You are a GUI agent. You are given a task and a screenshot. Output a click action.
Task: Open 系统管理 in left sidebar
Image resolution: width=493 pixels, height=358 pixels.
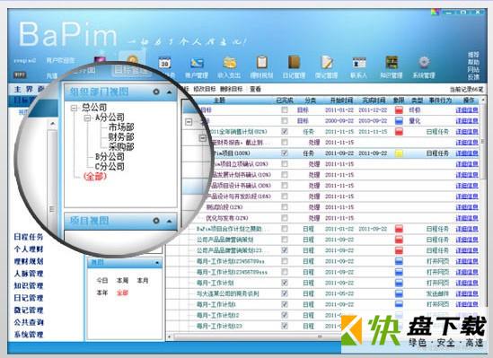point(29,335)
